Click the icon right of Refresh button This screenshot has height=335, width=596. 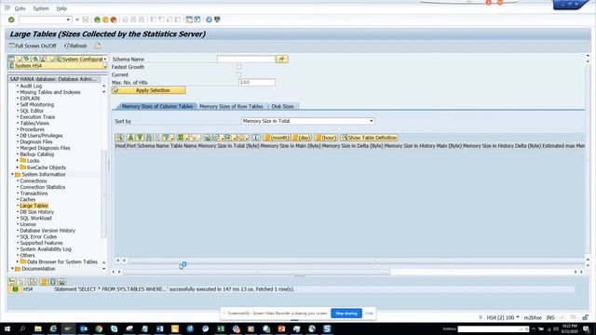point(97,46)
